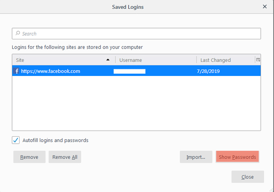Close the Saved Logins dialog with the X

(x=265, y=7)
